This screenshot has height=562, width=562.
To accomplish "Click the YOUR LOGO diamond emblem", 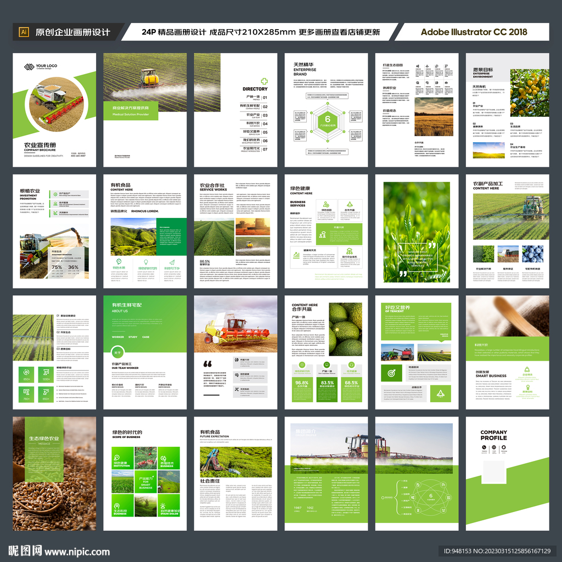I will point(29,66).
